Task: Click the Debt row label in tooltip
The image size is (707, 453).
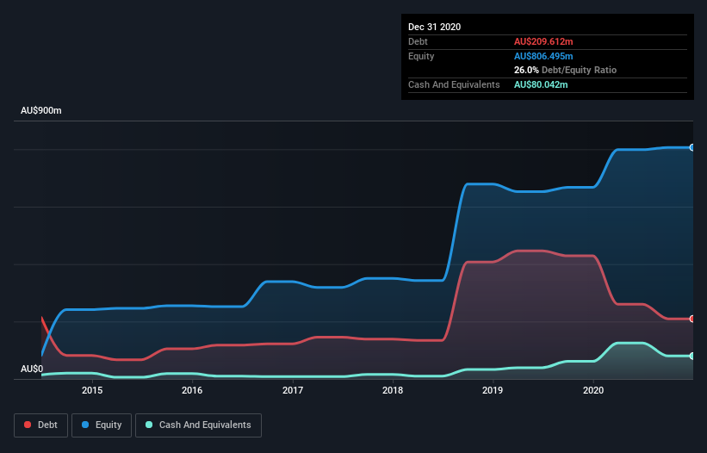Action: click(418, 41)
